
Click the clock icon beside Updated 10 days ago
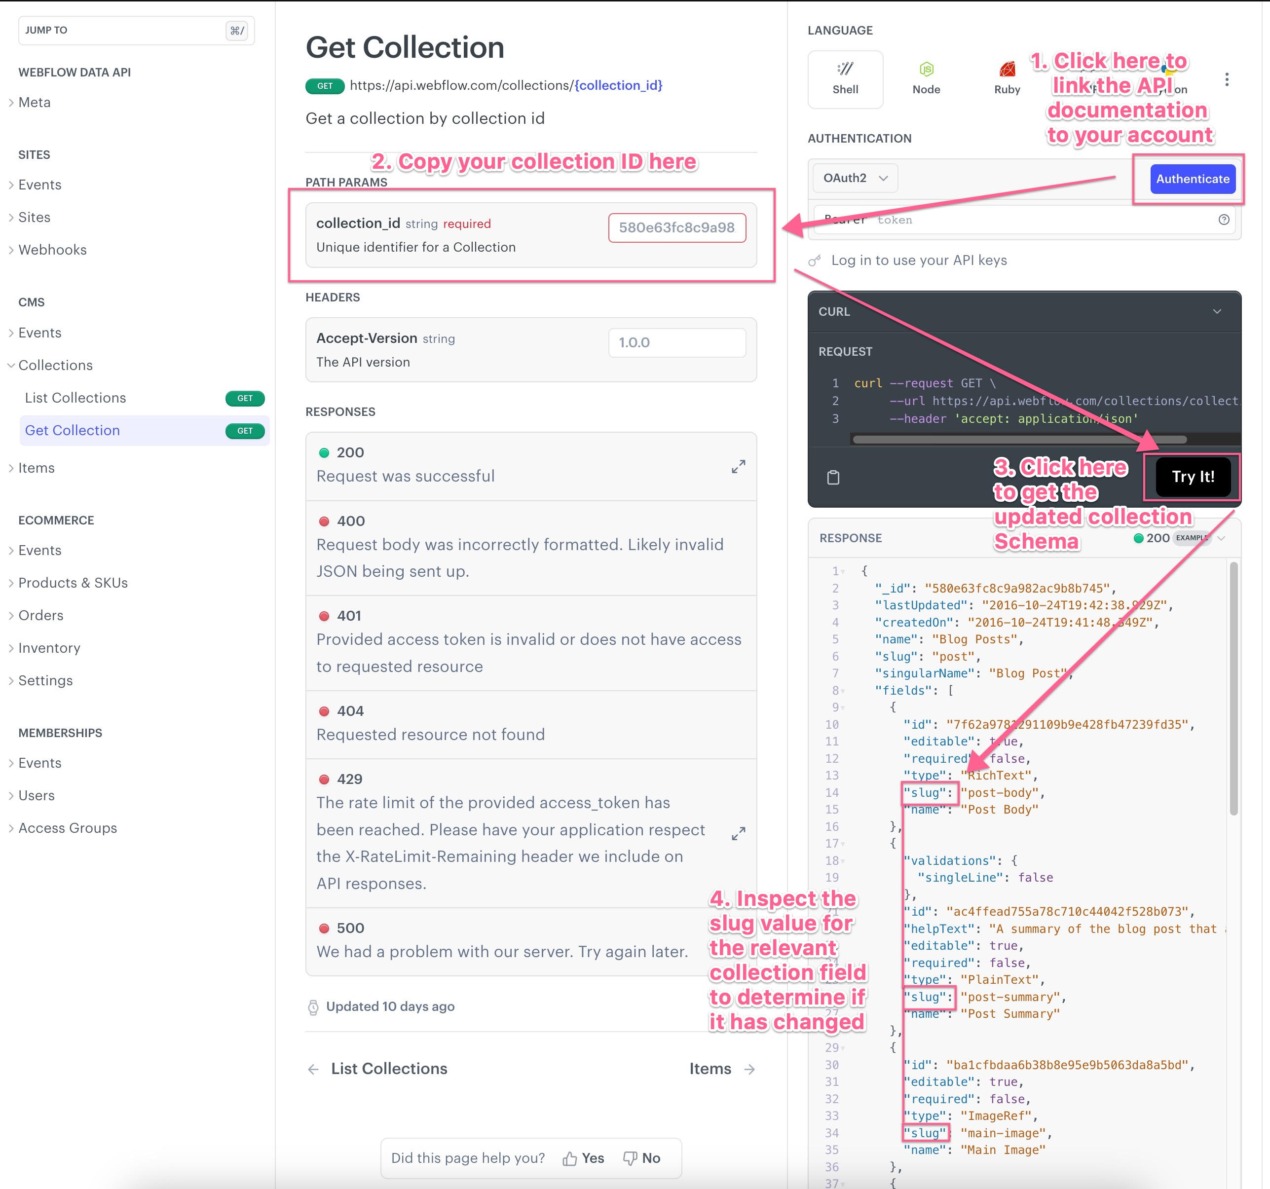(313, 1007)
